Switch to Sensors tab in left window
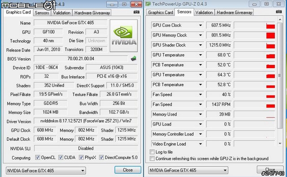The height and width of the screenshot is (177, 287). [42, 13]
